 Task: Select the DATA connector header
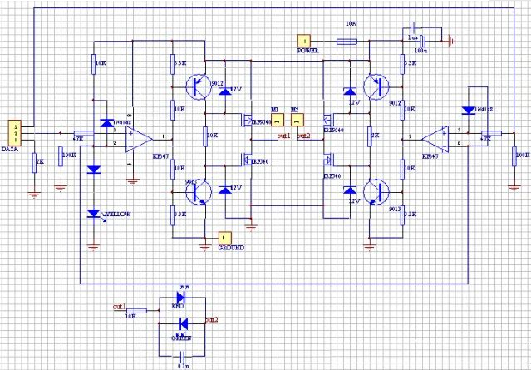click(x=12, y=132)
